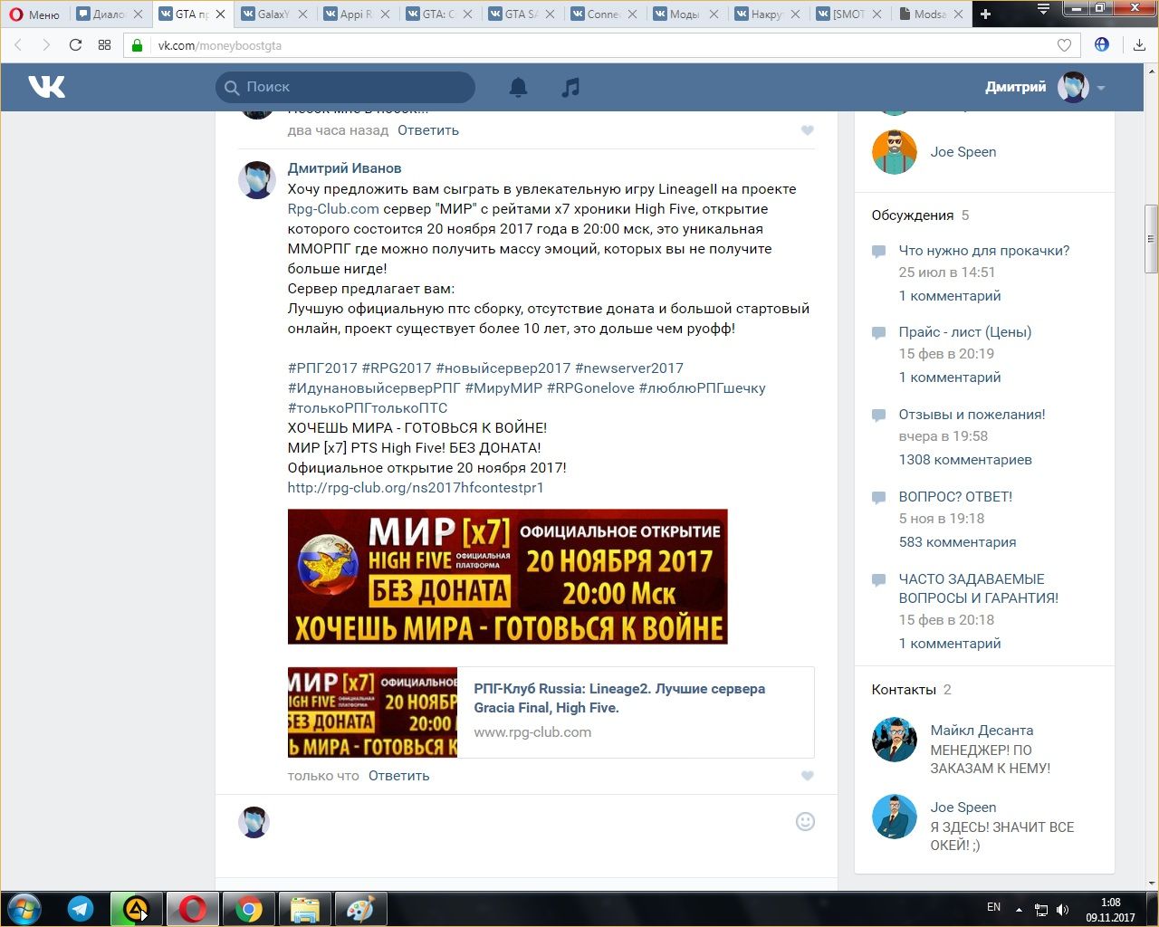Open Speed Dial grid icon
This screenshot has height=927, width=1159.
click(x=104, y=45)
